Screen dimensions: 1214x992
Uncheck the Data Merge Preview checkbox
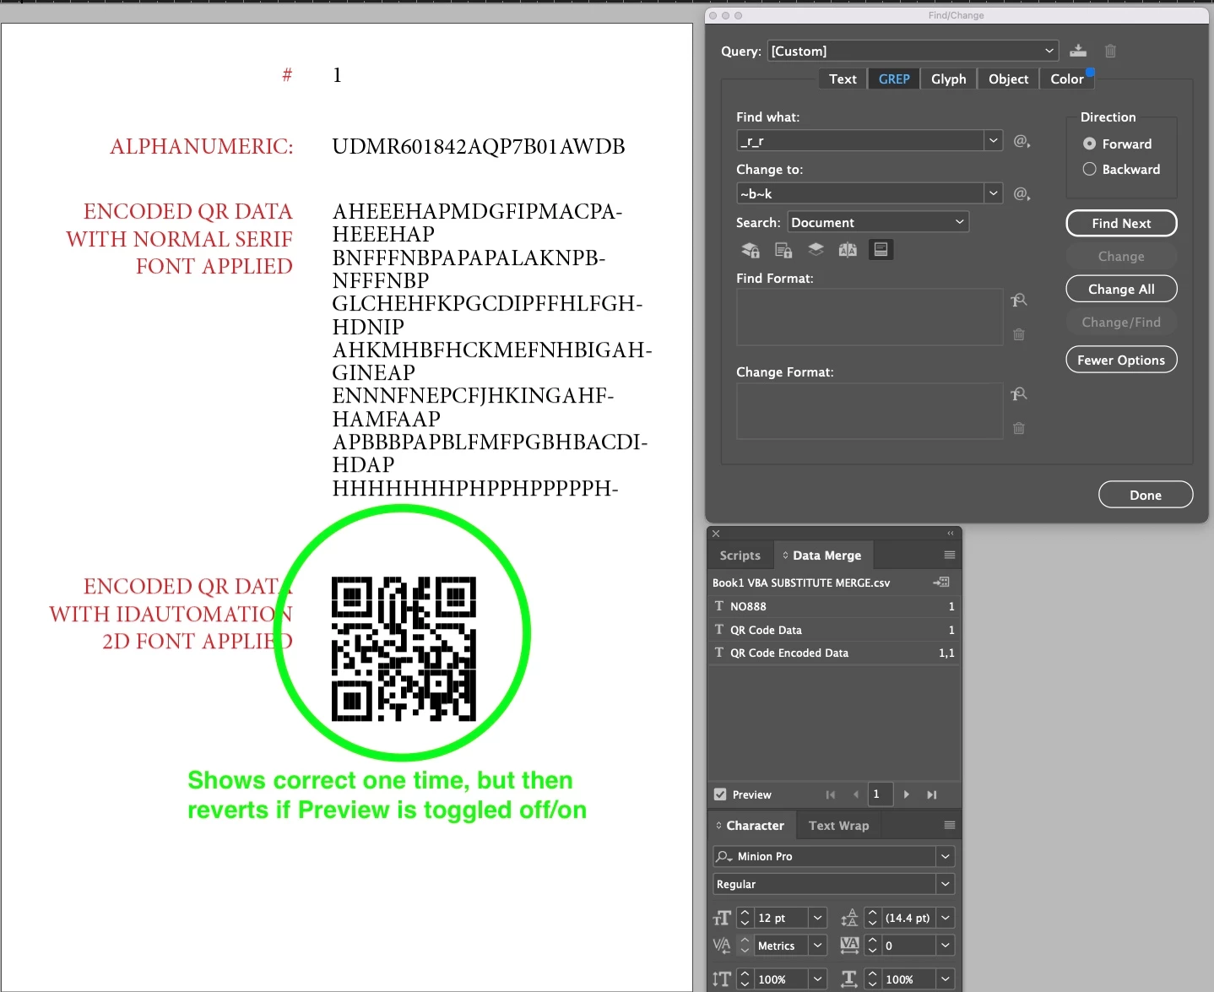click(x=720, y=794)
